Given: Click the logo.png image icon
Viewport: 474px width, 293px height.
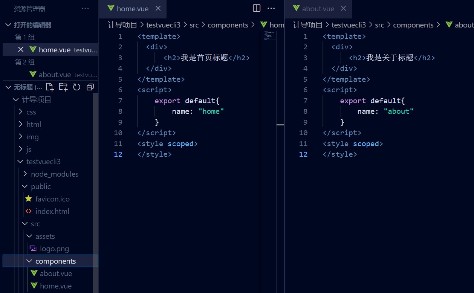Looking at the screenshot, I should (x=33, y=248).
